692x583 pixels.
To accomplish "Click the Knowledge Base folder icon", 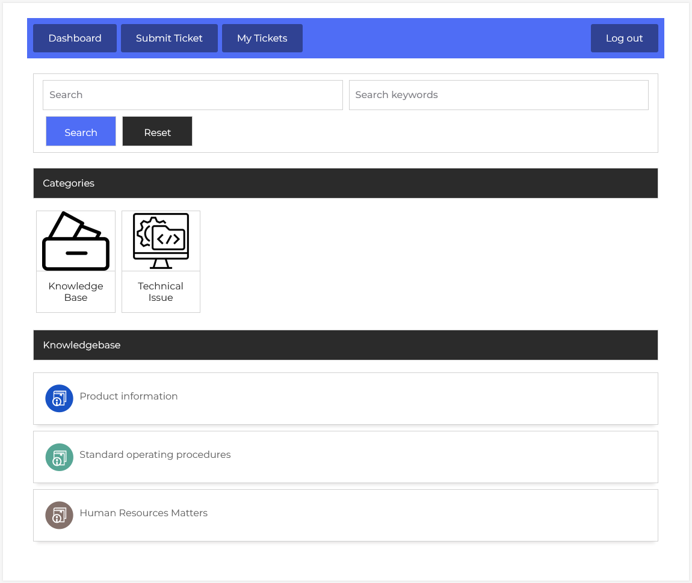I will point(76,241).
